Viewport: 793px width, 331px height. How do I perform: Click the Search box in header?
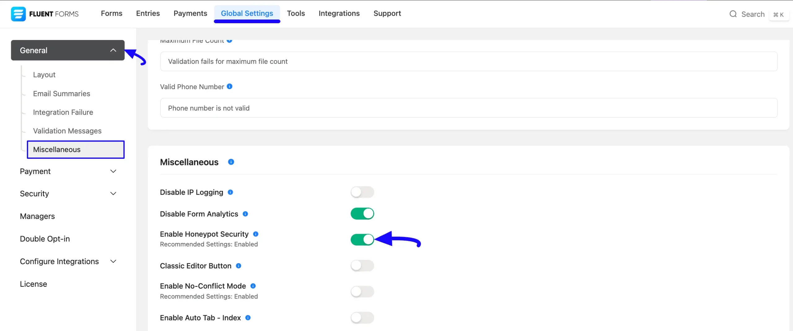(x=753, y=14)
